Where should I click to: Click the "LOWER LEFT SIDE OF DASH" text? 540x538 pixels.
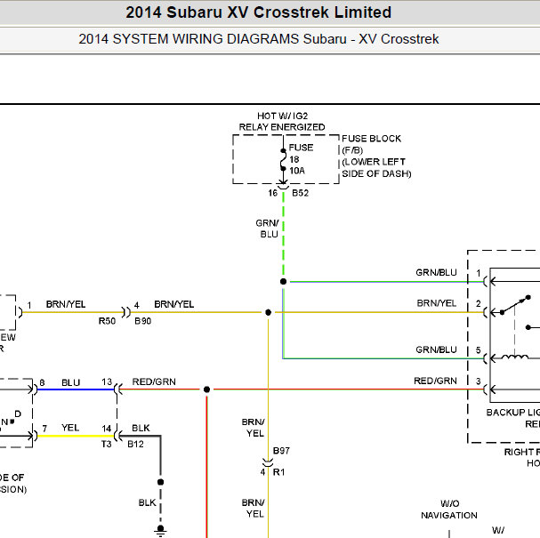point(376,168)
